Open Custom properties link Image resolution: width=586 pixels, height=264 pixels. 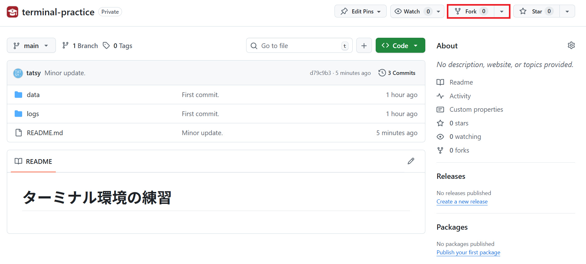pyautogui.click(x=476, y=110)
